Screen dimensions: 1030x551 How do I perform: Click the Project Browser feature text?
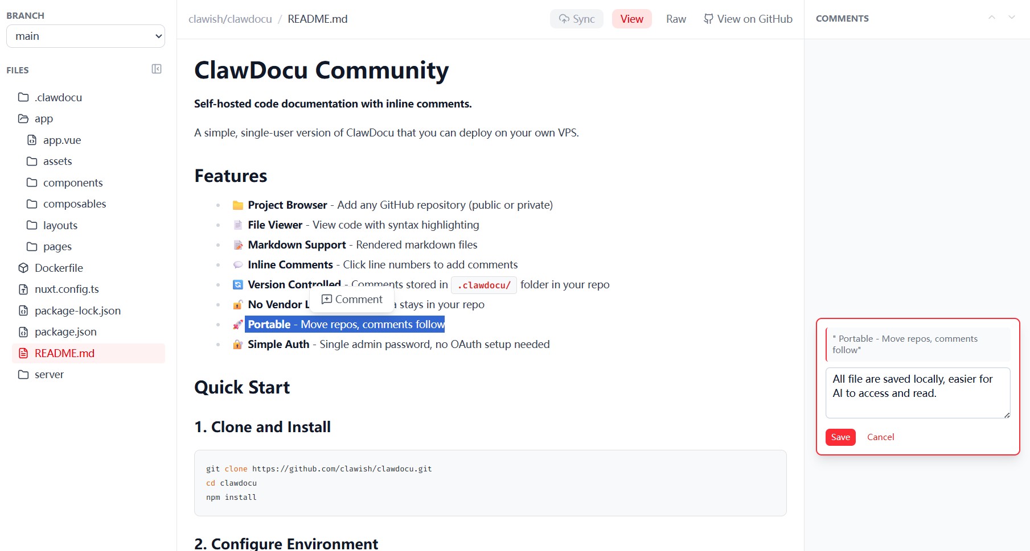[x=400, y=205]
